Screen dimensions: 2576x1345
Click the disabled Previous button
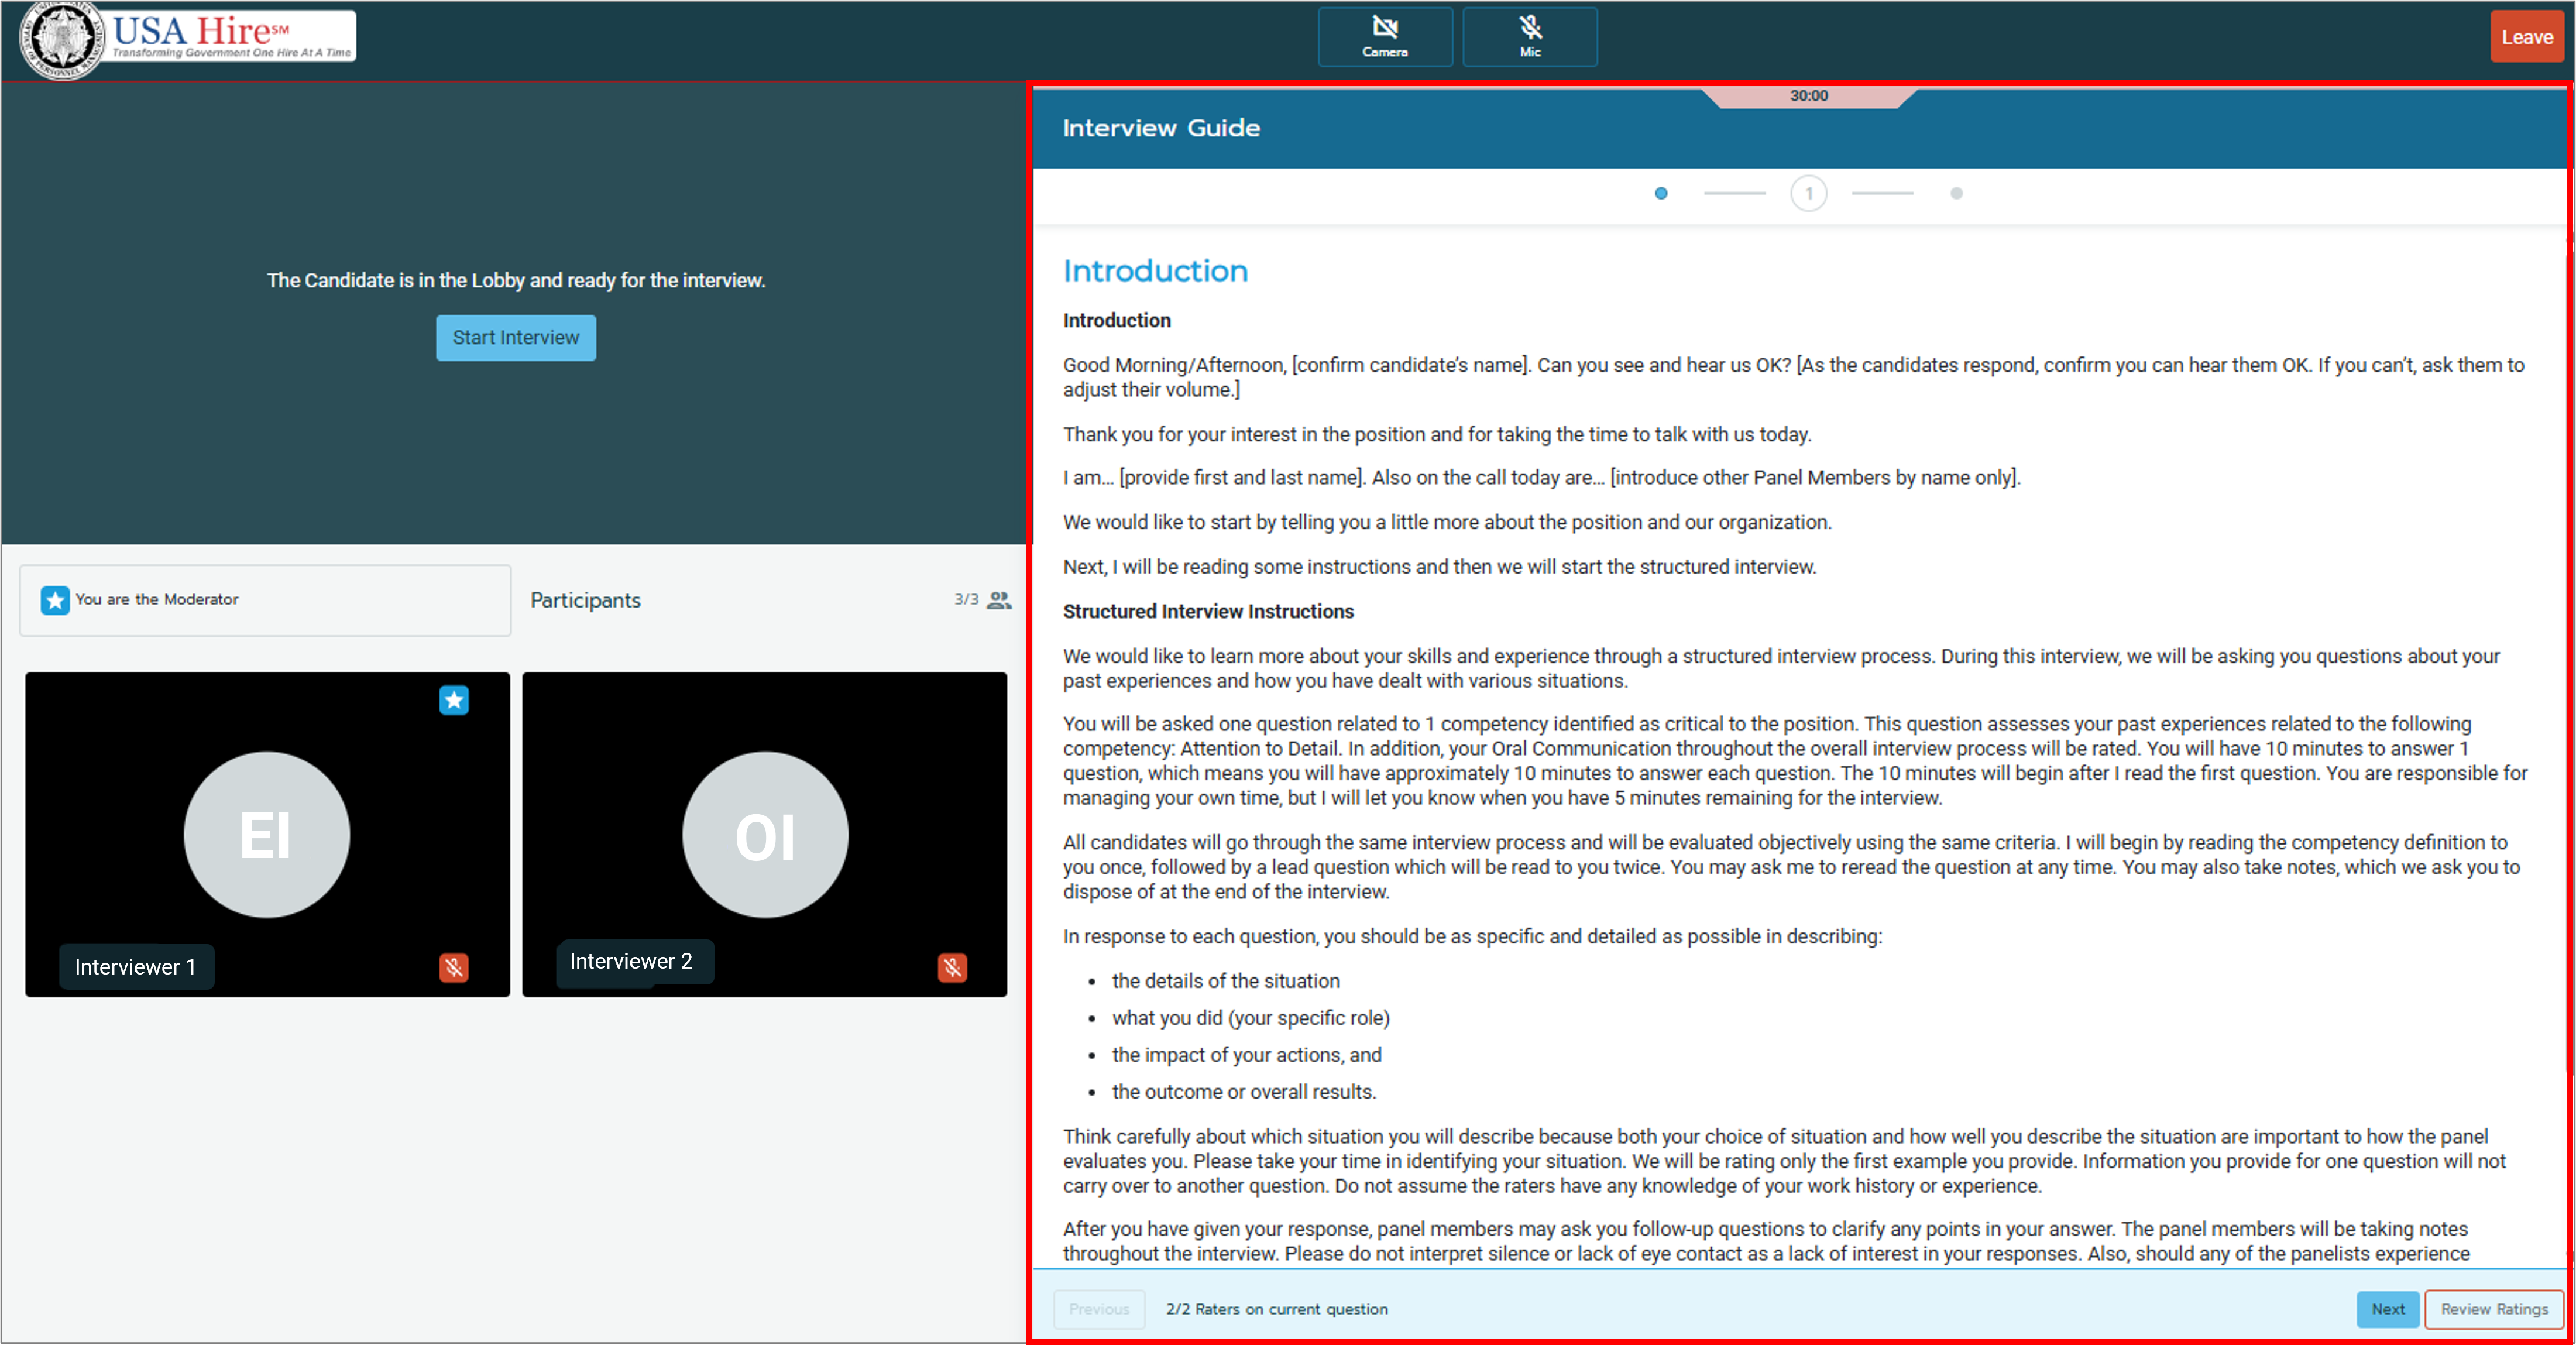(1099, 1309)
